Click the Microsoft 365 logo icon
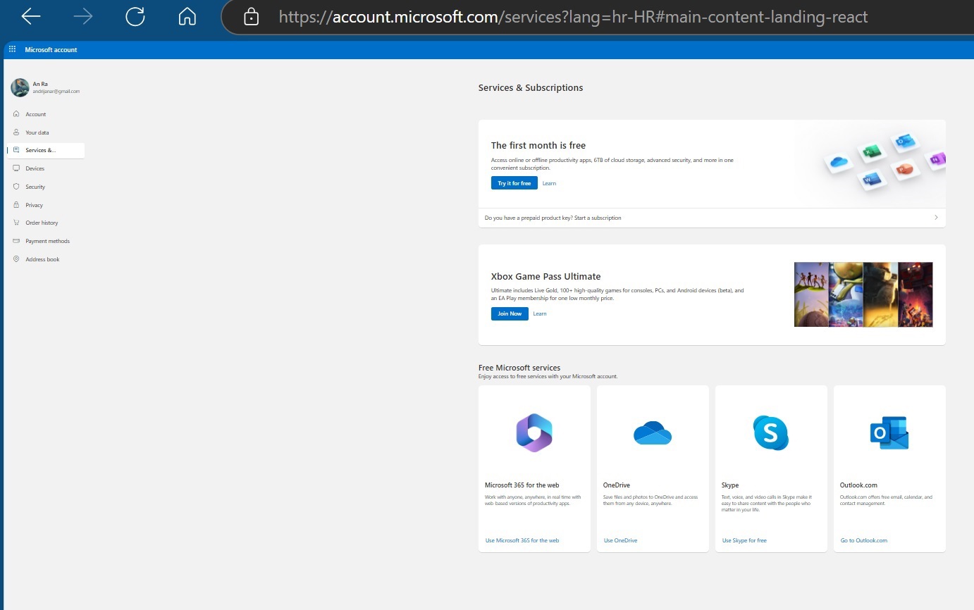This screenshot has height=610, width=974. click(534, 432)
